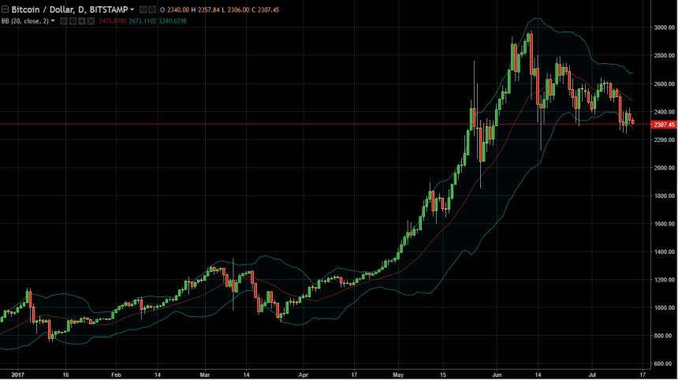This screenshot has width=678, height=380.
Task: Click the 2017 label on time axis
Action: click(x=17, y=374)
